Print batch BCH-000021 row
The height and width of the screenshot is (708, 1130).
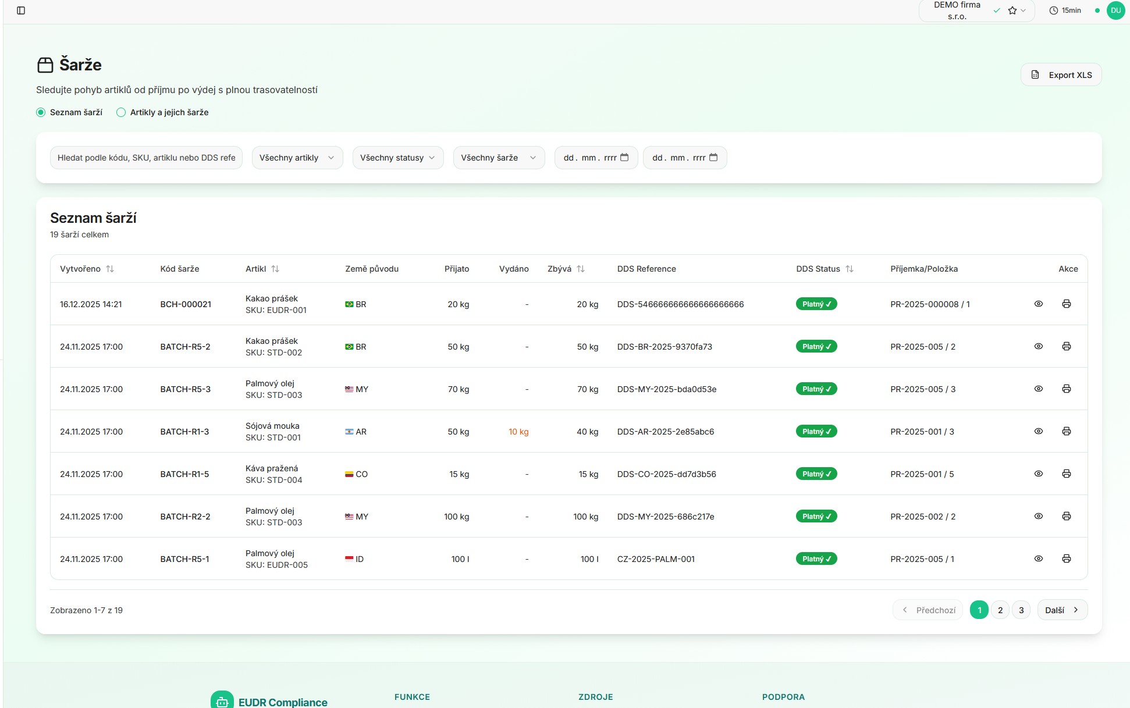tap(1066, 304)
